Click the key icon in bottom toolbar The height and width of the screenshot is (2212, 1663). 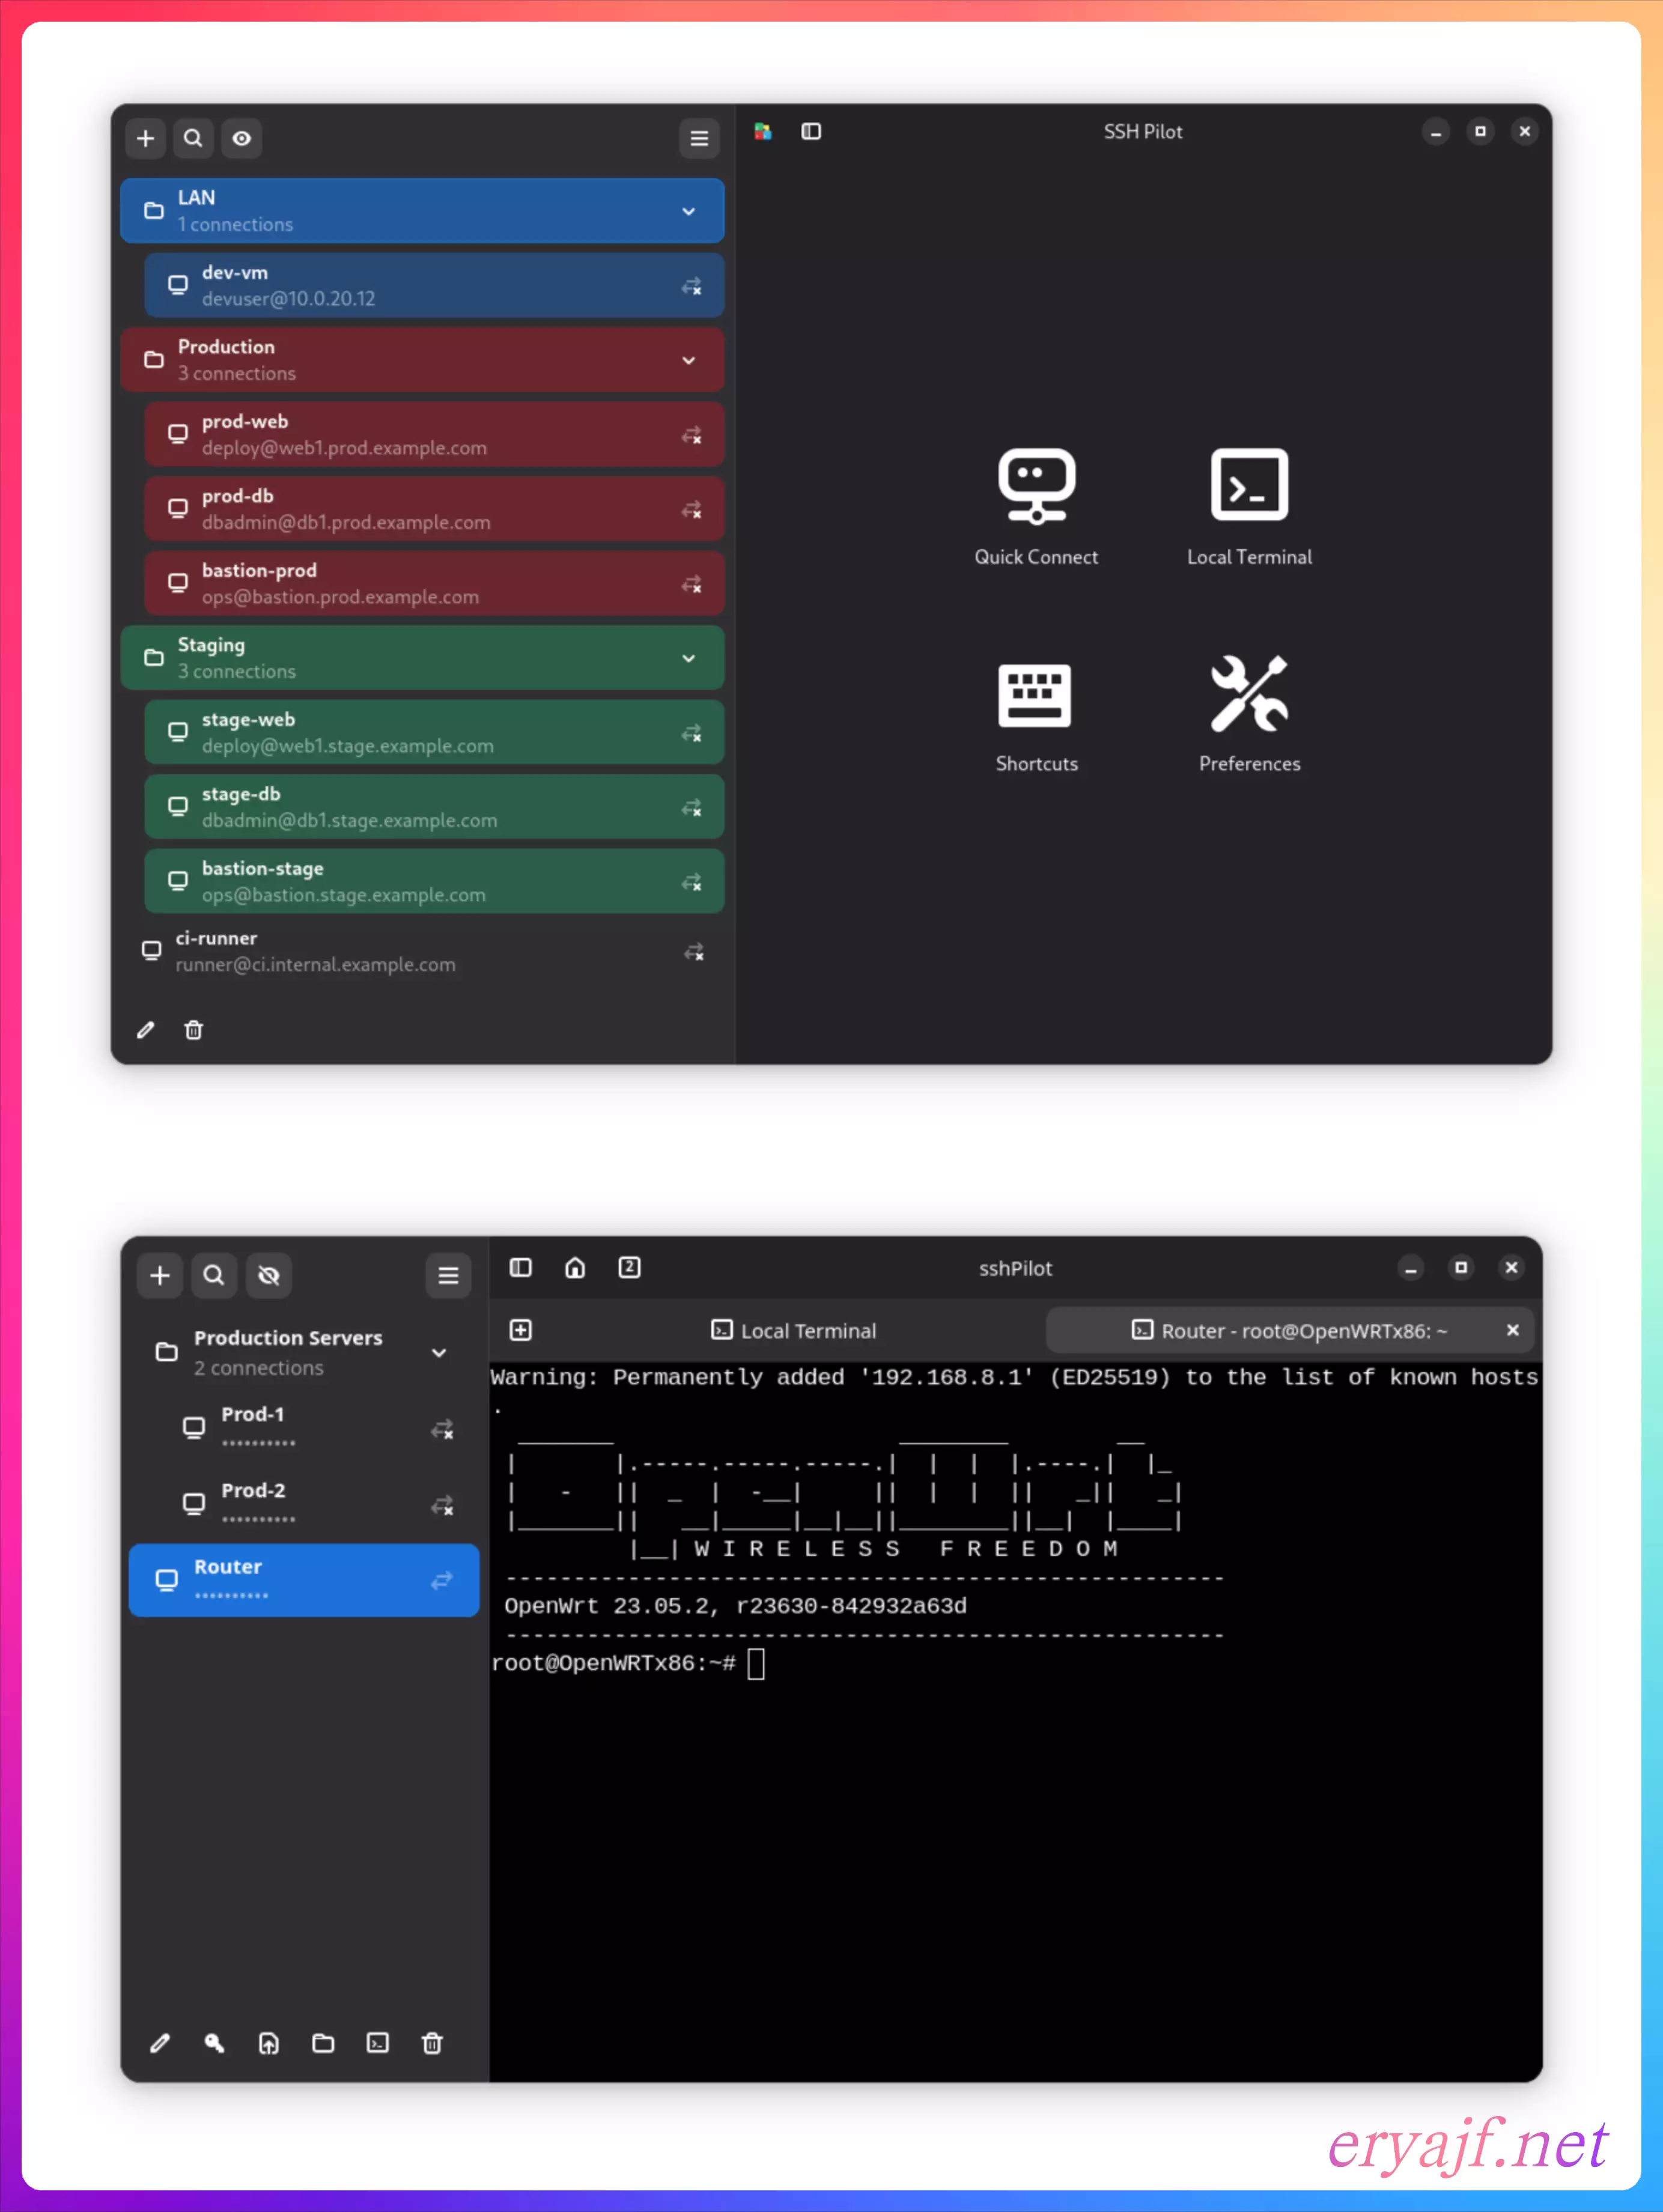(214, 2043)
